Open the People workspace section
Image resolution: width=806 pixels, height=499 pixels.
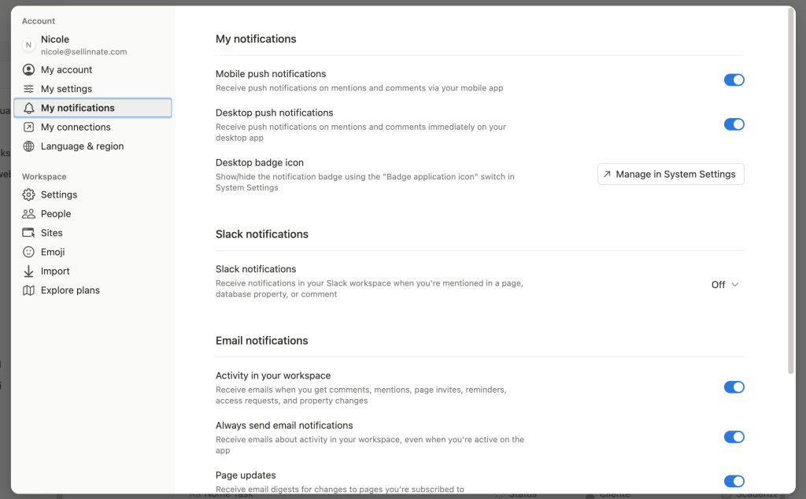point(55,214)
